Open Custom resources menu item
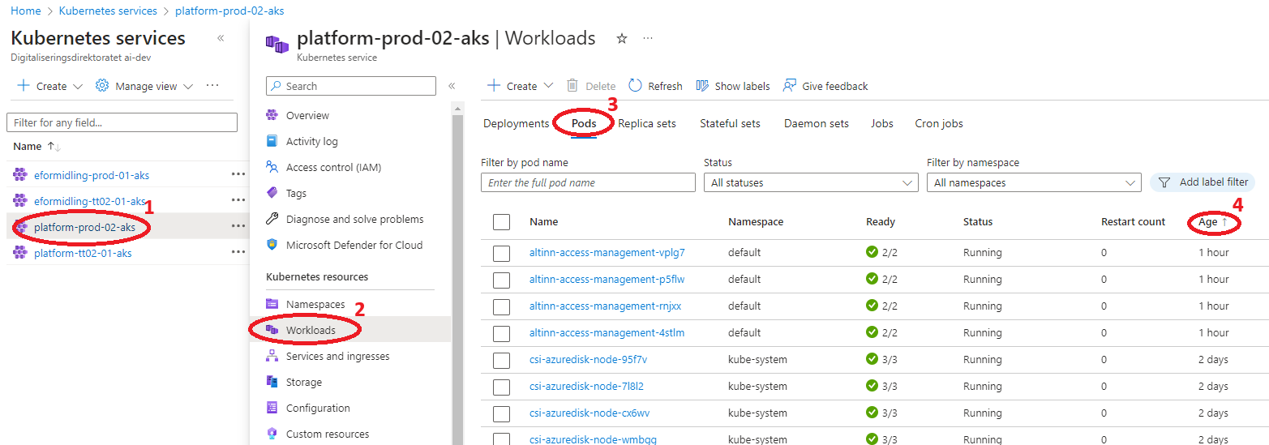The width and height of the screenshot is (1269, 445). point(328,434)
